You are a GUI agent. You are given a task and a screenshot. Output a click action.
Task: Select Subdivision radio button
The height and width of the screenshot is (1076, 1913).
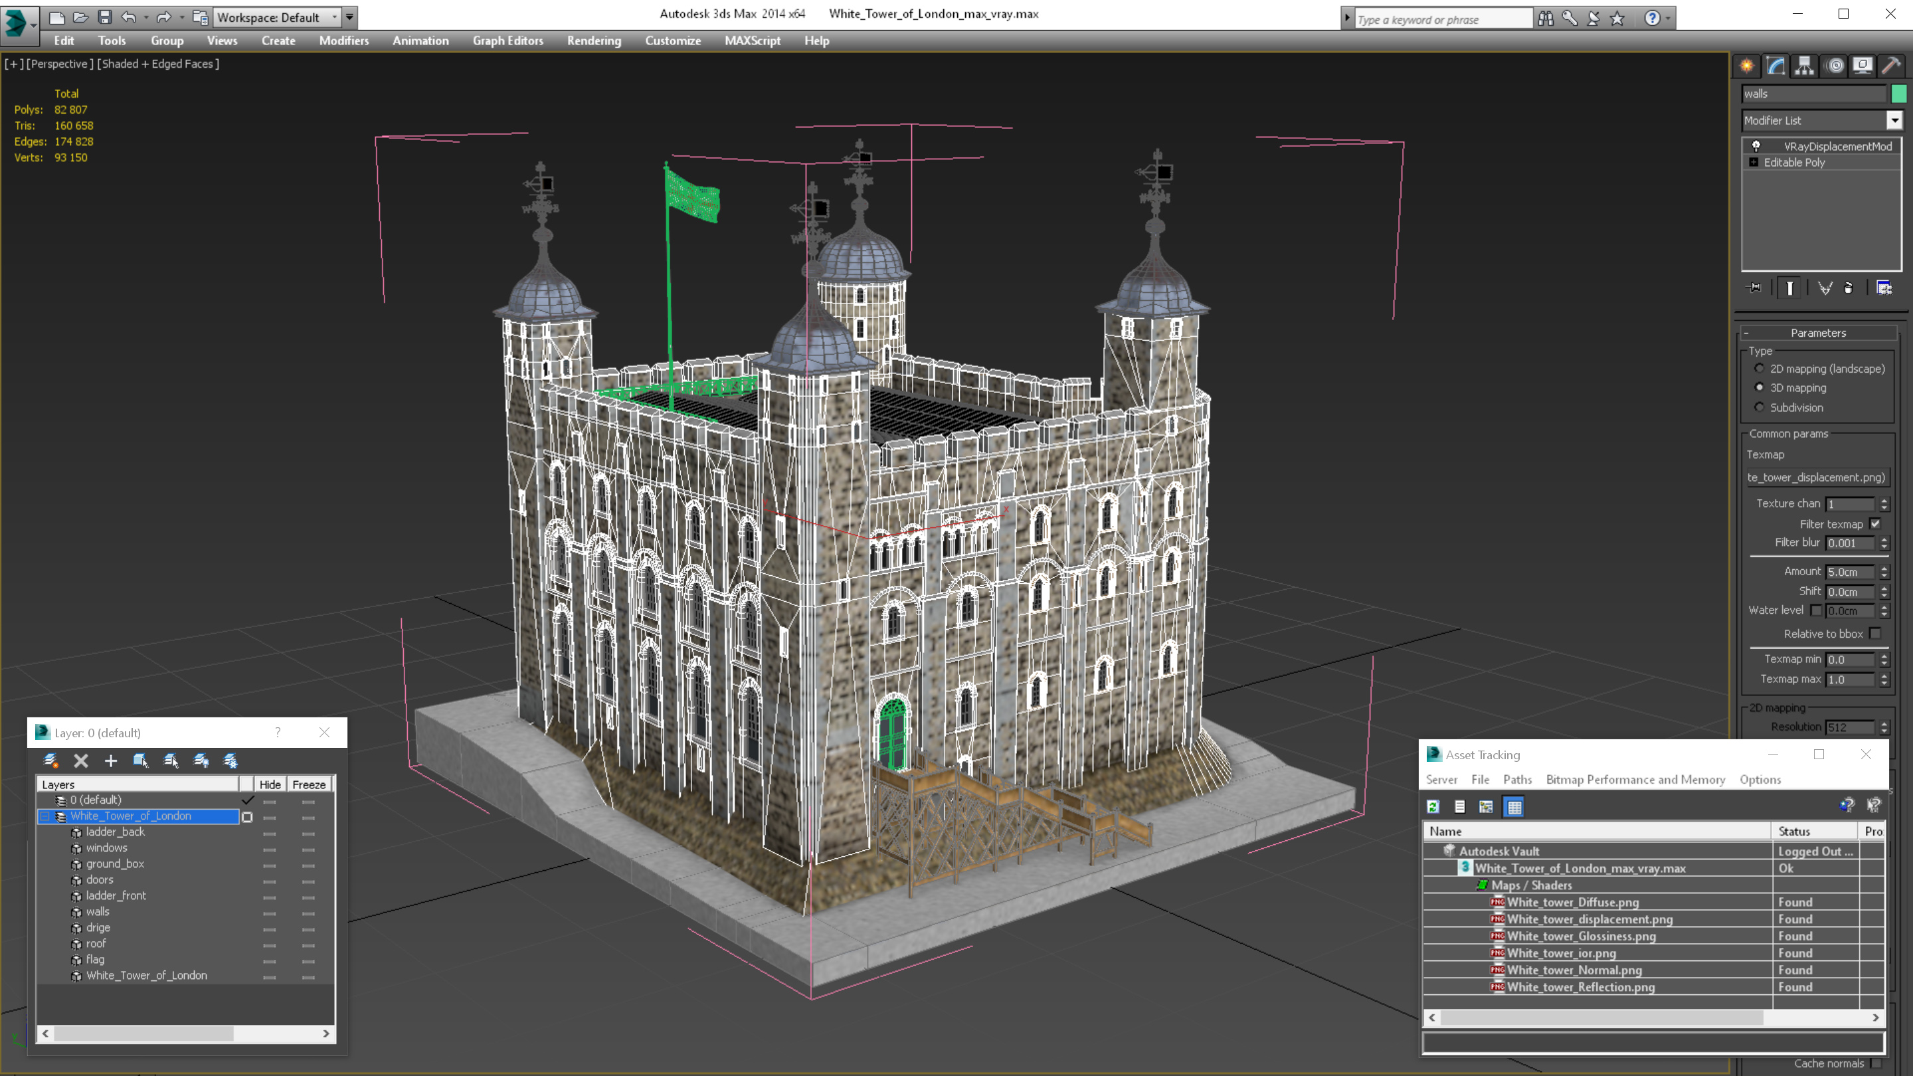pyautogui.click(x=1760, y=407)
